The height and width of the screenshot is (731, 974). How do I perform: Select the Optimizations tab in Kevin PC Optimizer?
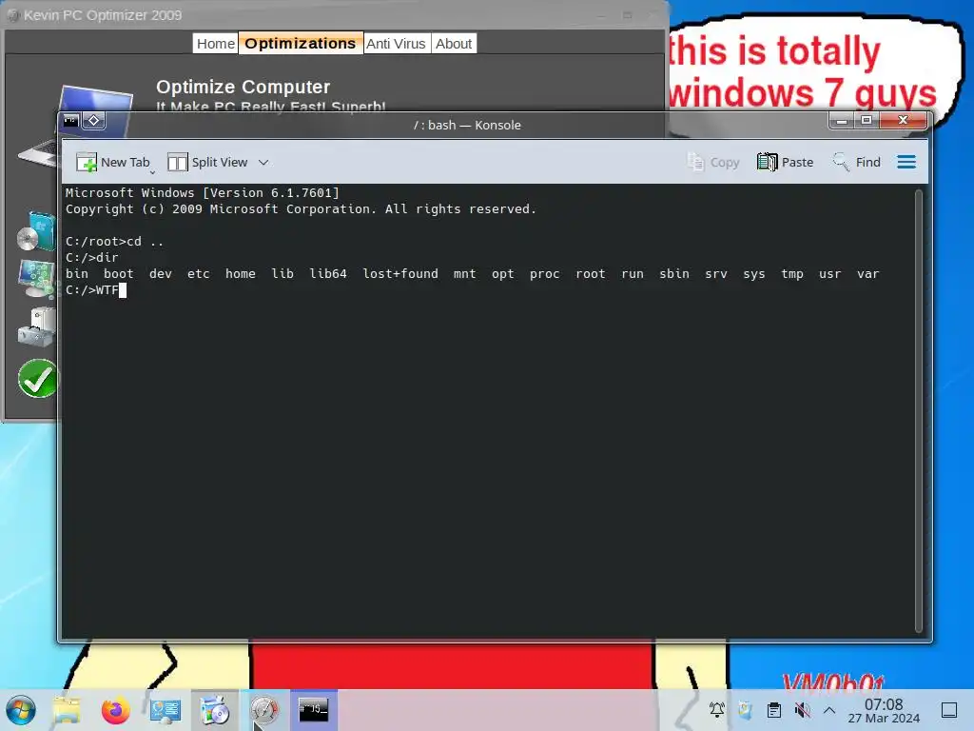coord(300,44)
